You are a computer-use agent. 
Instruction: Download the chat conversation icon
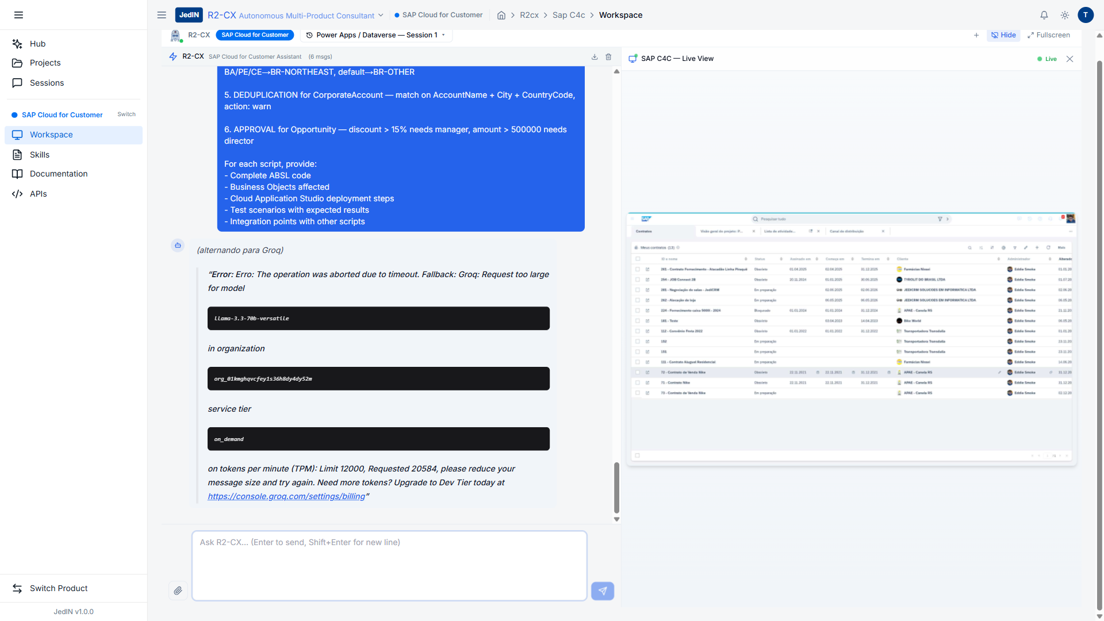pyautogui.click(x=595, y=57)
